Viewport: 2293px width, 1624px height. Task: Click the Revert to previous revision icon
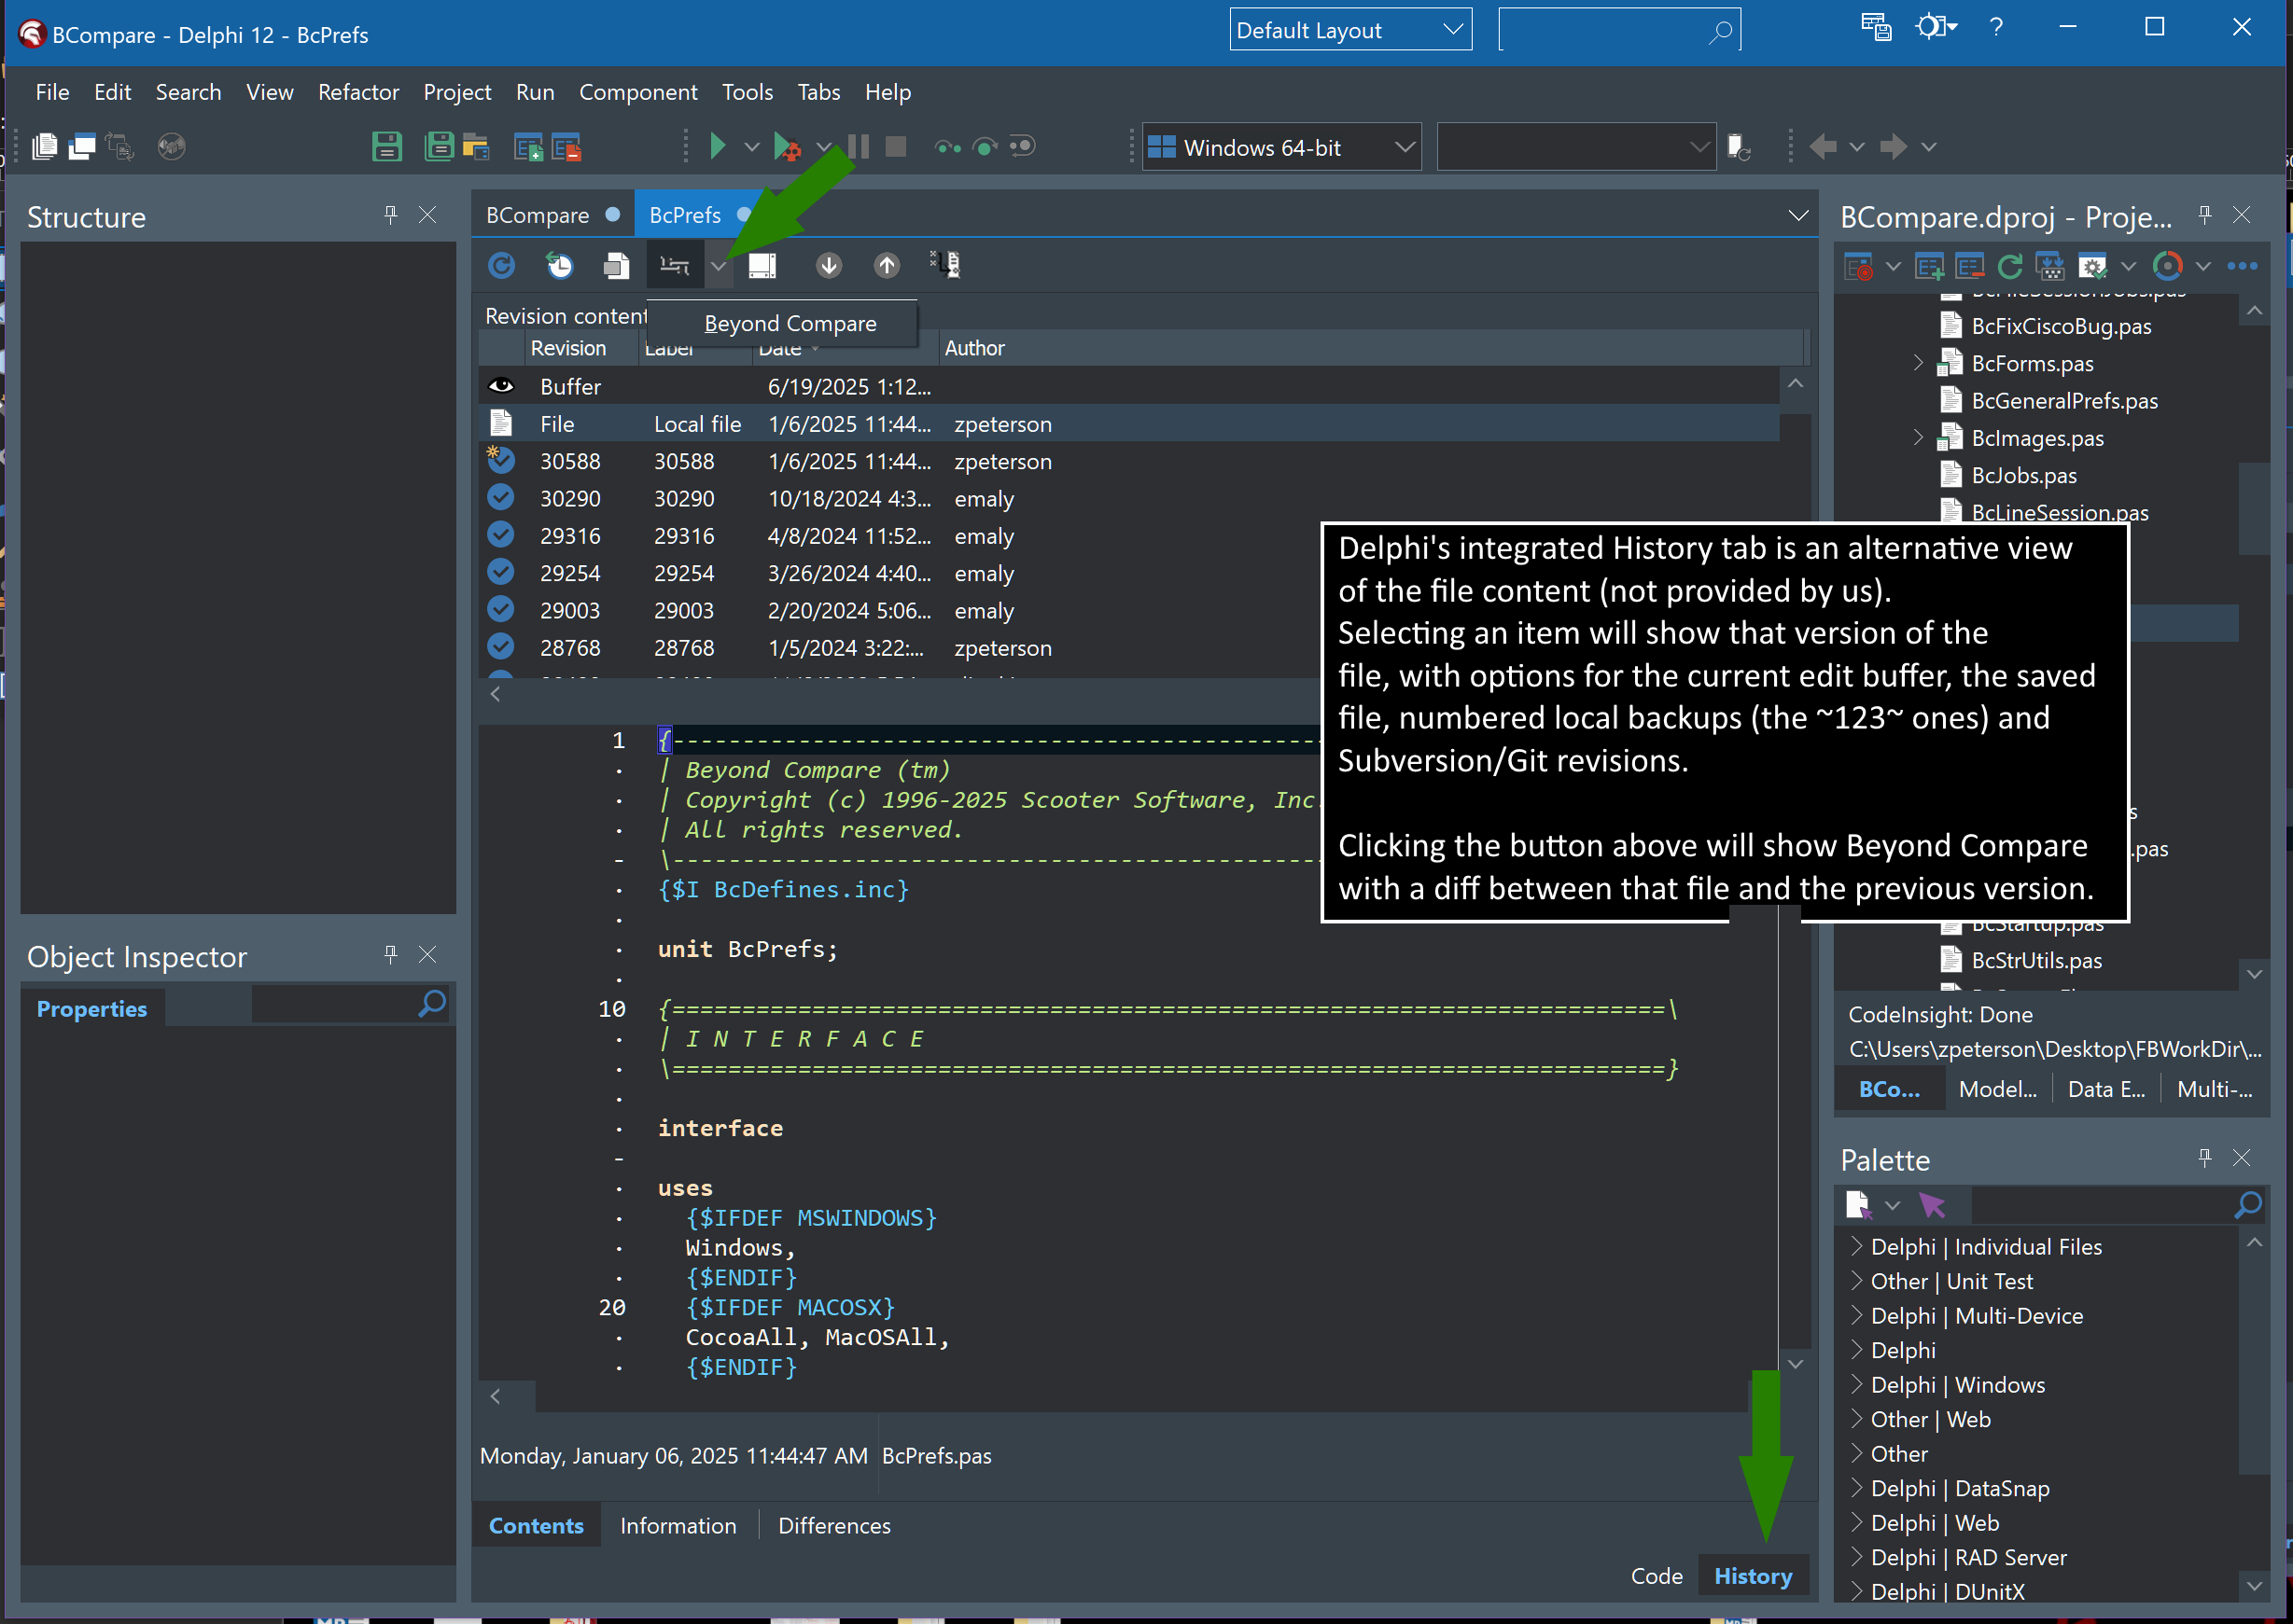559,265
